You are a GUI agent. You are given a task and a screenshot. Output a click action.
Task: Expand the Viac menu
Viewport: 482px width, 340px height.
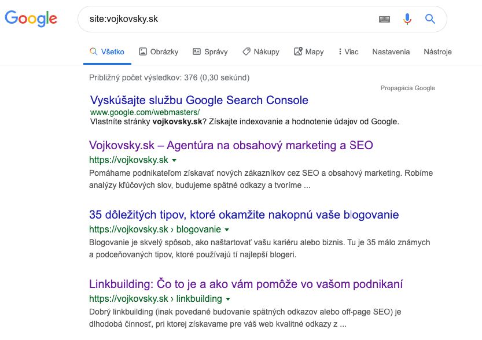tap(348, 51)
